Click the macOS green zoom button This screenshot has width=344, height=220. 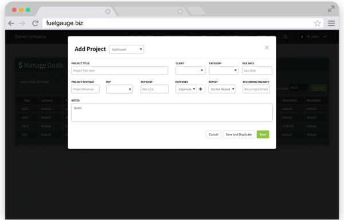(28, 10)
